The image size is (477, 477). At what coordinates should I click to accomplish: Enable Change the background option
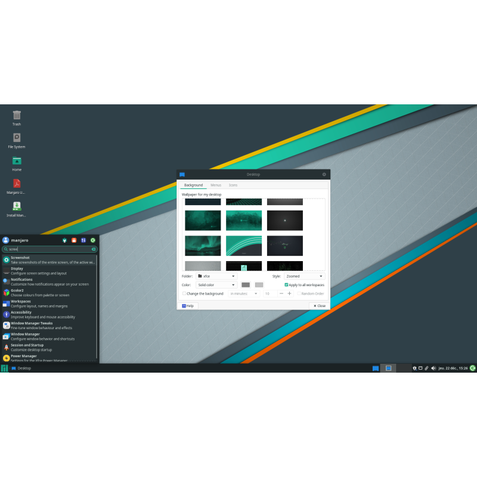point(185,293)
